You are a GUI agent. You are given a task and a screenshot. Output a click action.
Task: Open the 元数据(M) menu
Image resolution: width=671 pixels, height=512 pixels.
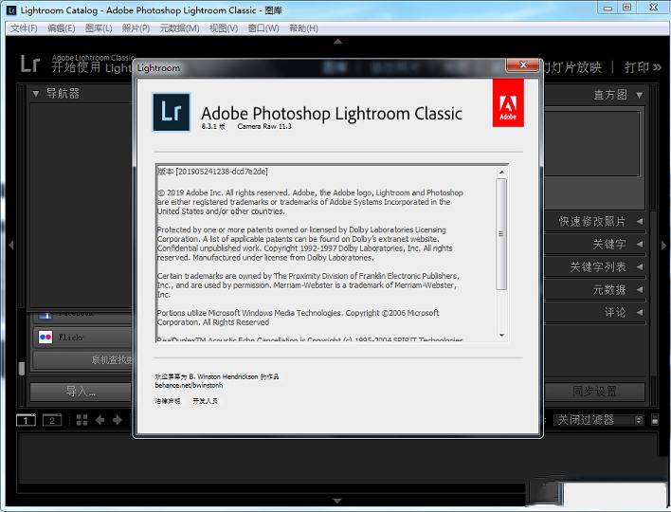tap(179, 28)
